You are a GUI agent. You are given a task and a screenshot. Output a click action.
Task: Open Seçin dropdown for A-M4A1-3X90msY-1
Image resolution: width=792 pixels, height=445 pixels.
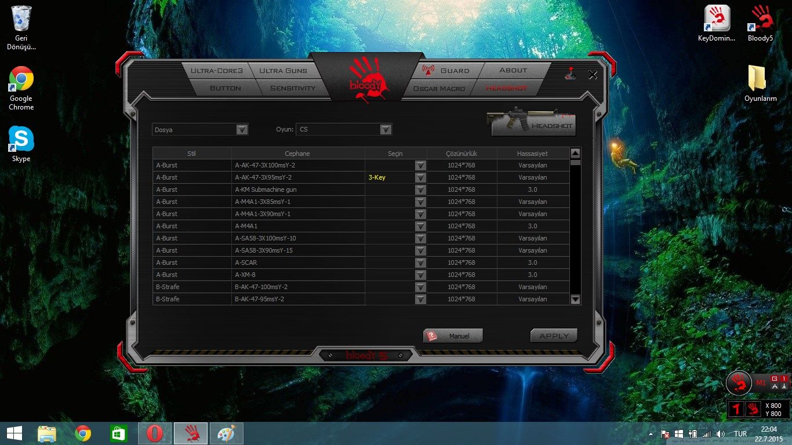coord(420,214)
